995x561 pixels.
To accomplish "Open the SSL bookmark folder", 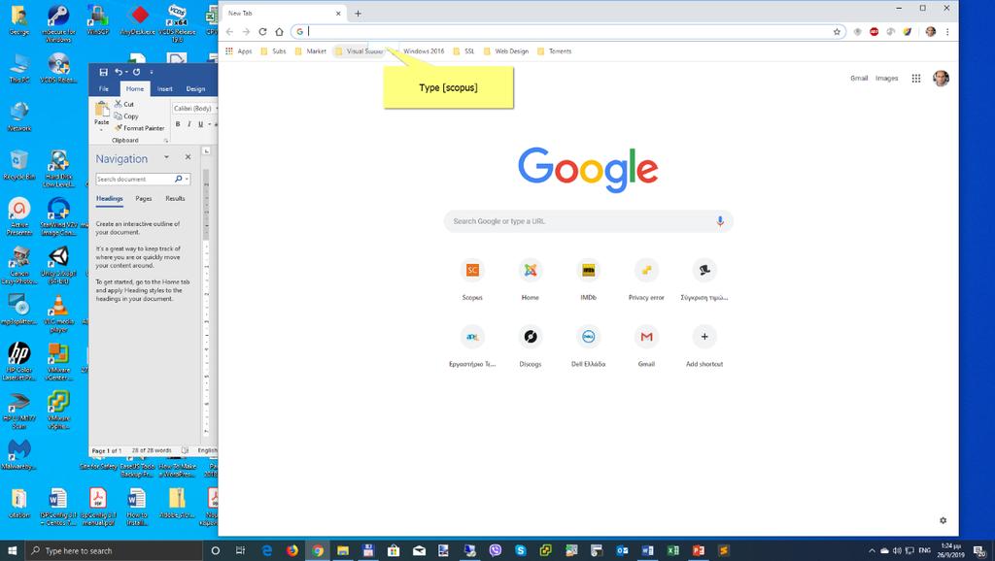I will click(463, 51).
